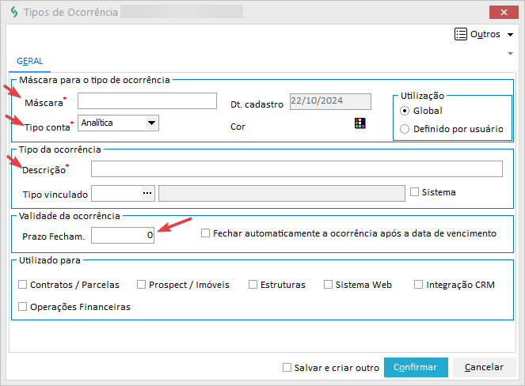This screenshot has height=386, width=525.
Task: Focus the Máscara input field
Action: pos(146,100)
